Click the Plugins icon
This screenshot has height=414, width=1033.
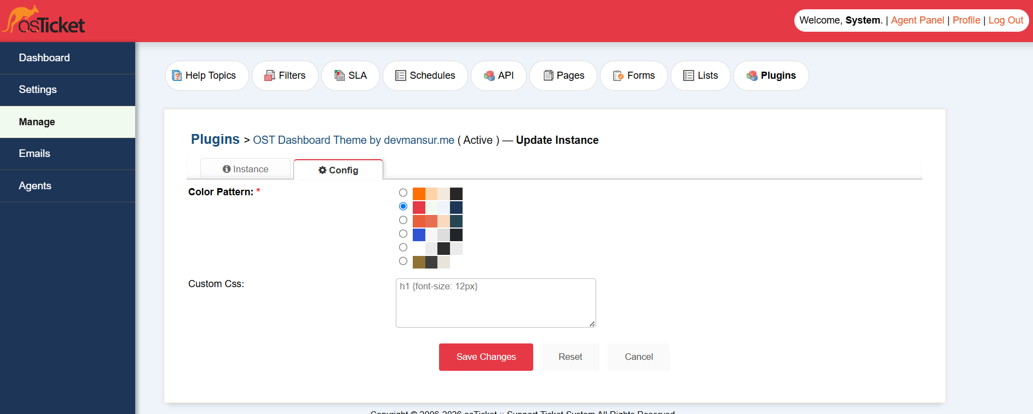coord(752,75)
